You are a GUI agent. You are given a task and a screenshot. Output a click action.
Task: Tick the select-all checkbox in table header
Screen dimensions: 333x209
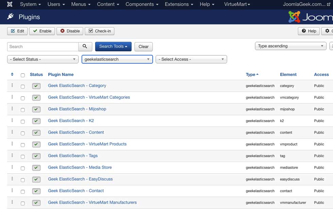23,75
